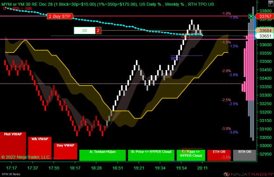Click the 17:17 time axis label
The height and width of the screenshot is (177, 274).
(11, 168)
